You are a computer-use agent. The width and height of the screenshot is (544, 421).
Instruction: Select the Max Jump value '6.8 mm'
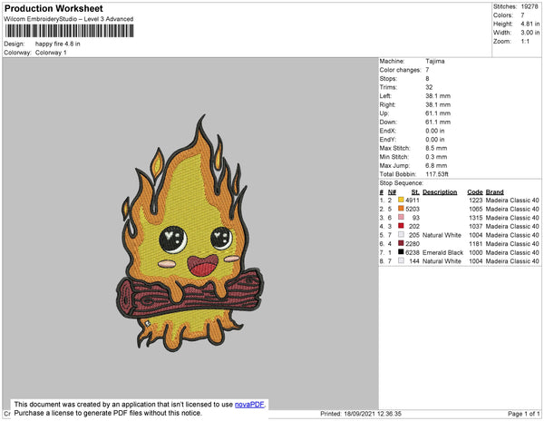point(436,165)
